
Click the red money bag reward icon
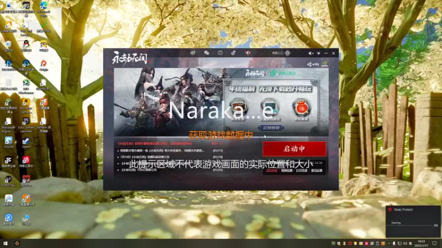tap(301, 107)
